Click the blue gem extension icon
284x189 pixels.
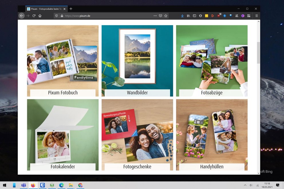pos(230,15)
